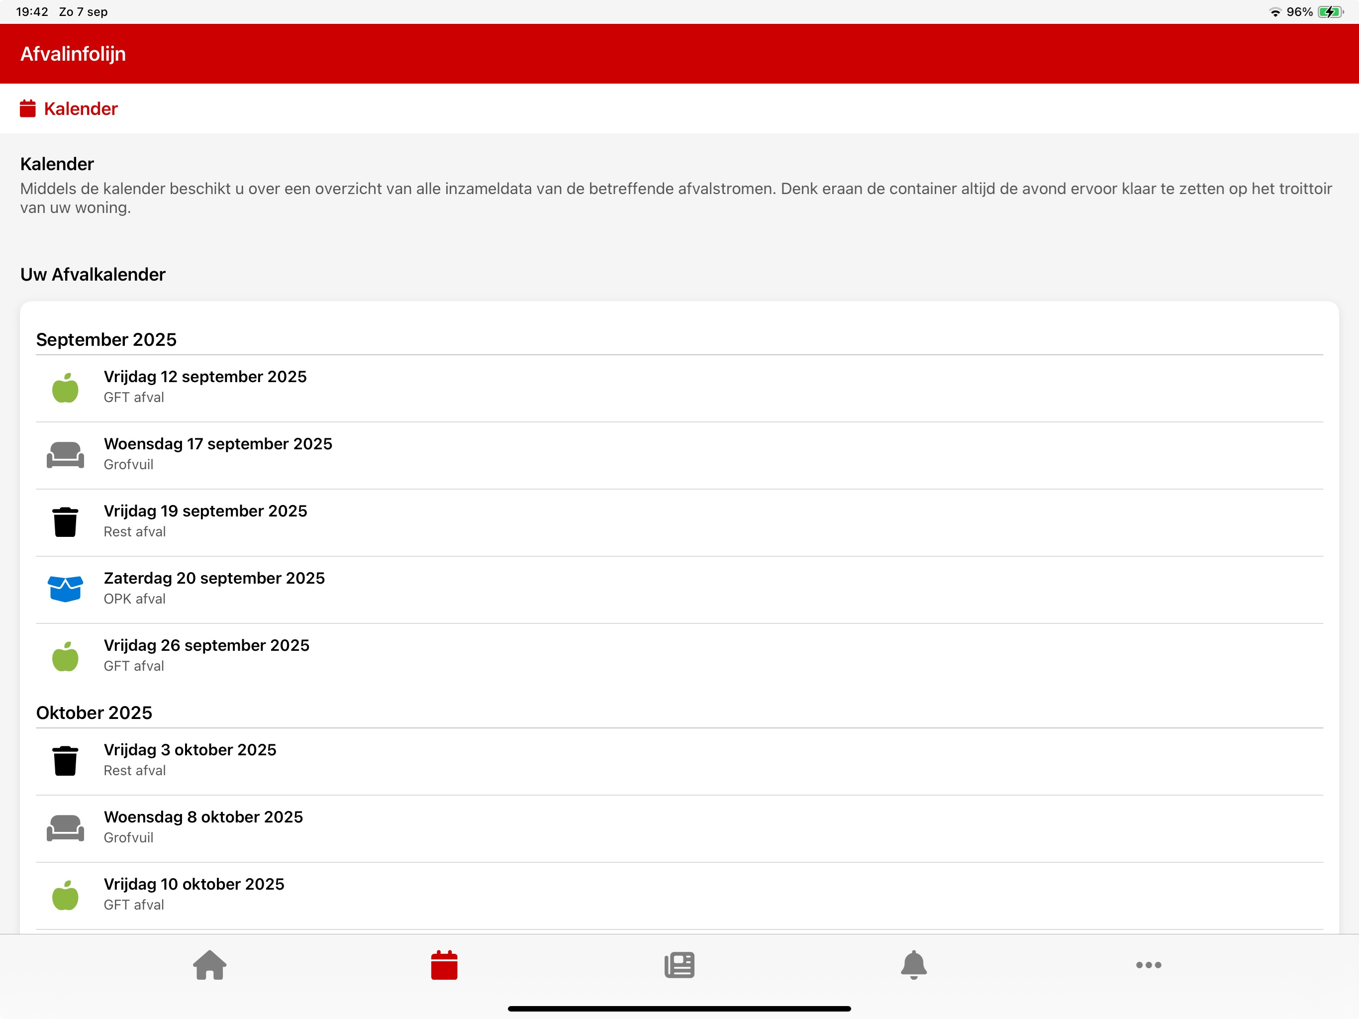Image resolution: width=1359 pixels, height=1019 pixels.
Task: Open notifications bell tab
Action: [x=914, y=965]
